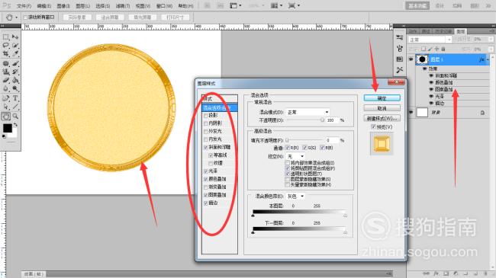The width and height of the screenshot is (496, 278).
Task: Select the Crop tool
Action: click(5, 54)
